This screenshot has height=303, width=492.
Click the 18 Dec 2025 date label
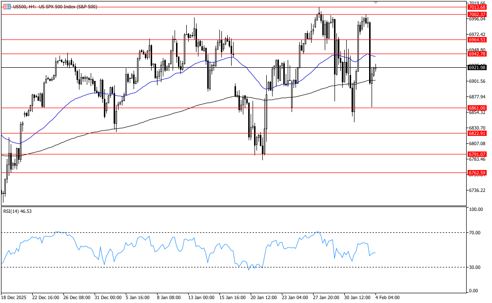pos(13,297)
